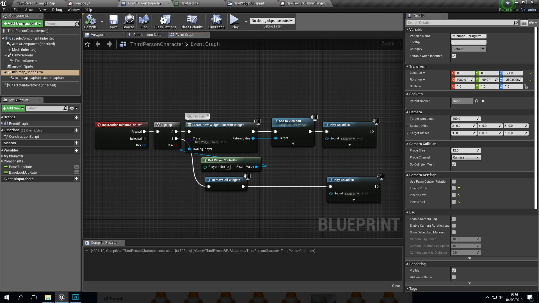This screenshot has width=539, height=303.
Task: Start Simulation mode
Action: (x=216, y=22)
